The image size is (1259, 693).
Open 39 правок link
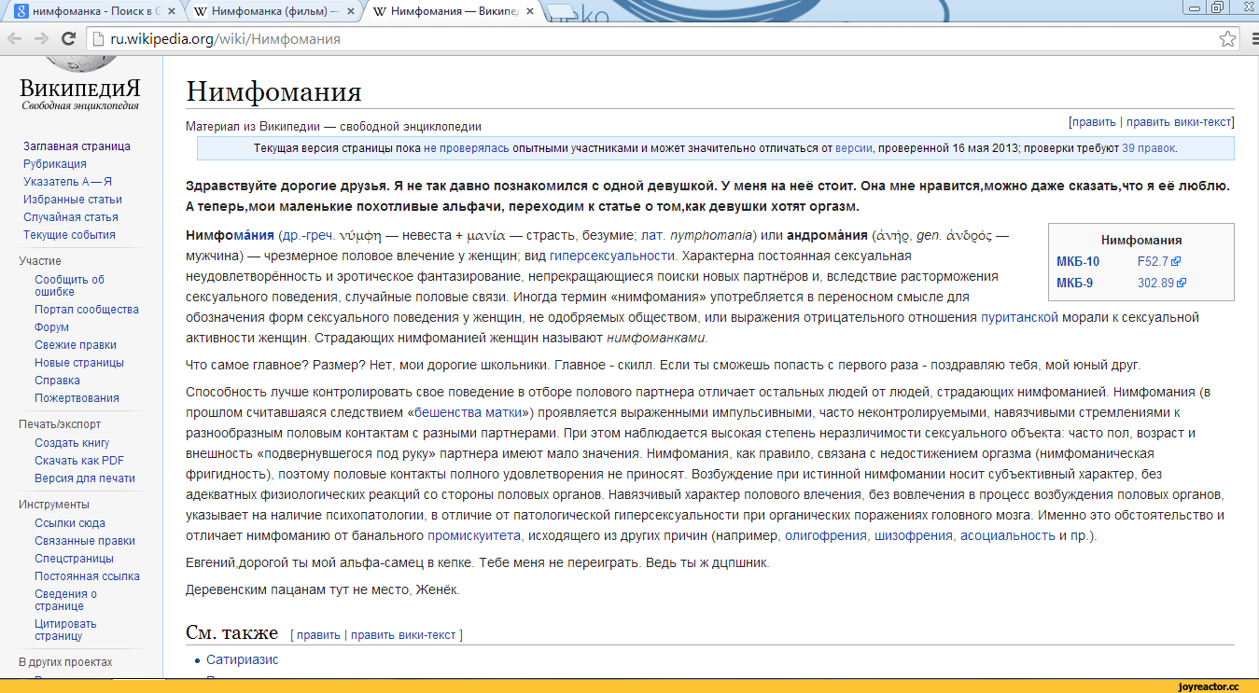click(x=1149, y=148)
